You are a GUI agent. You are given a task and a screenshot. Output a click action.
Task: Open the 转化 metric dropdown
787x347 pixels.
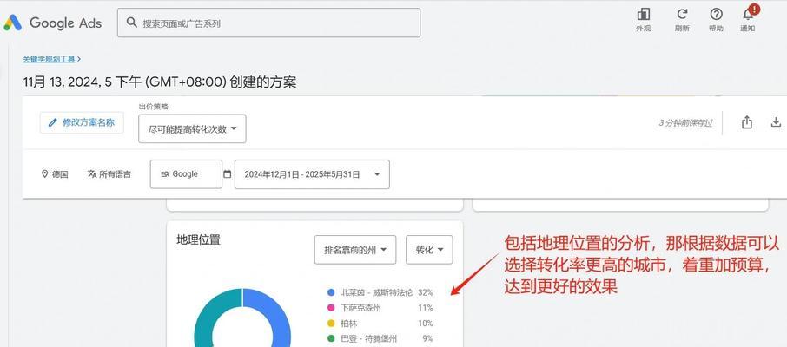pos(429,250)
